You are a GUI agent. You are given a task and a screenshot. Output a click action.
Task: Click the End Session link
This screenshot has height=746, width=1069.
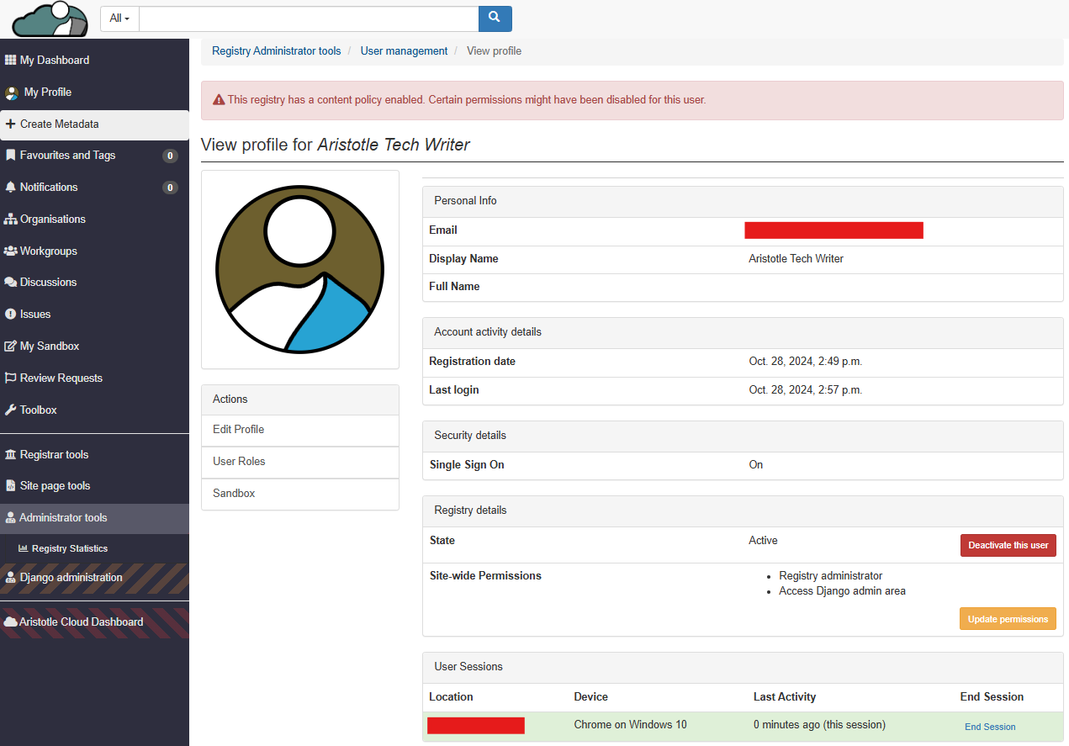point(990,727)
